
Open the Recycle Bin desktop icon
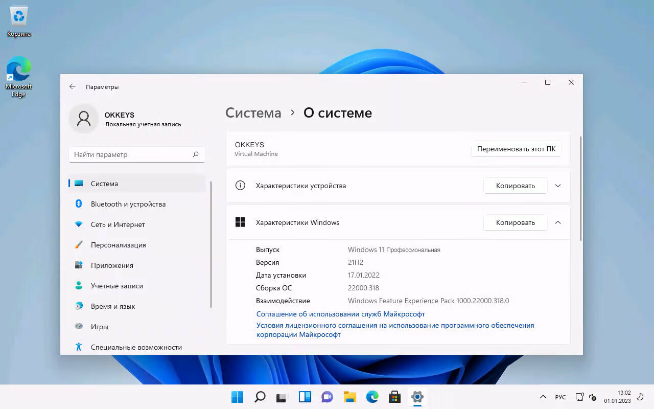(19, 21)
